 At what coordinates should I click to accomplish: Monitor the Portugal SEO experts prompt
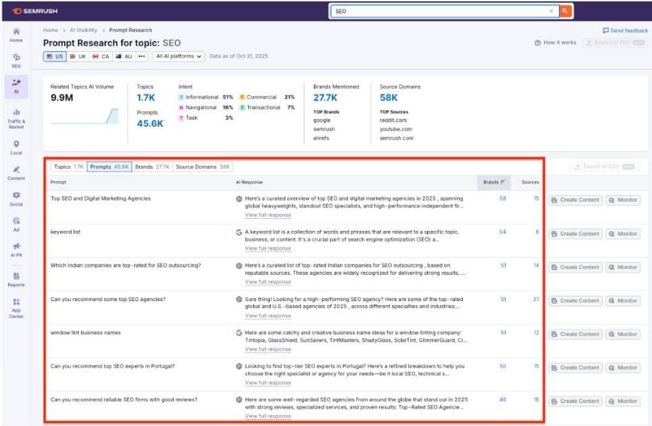[x=623, y=368]
